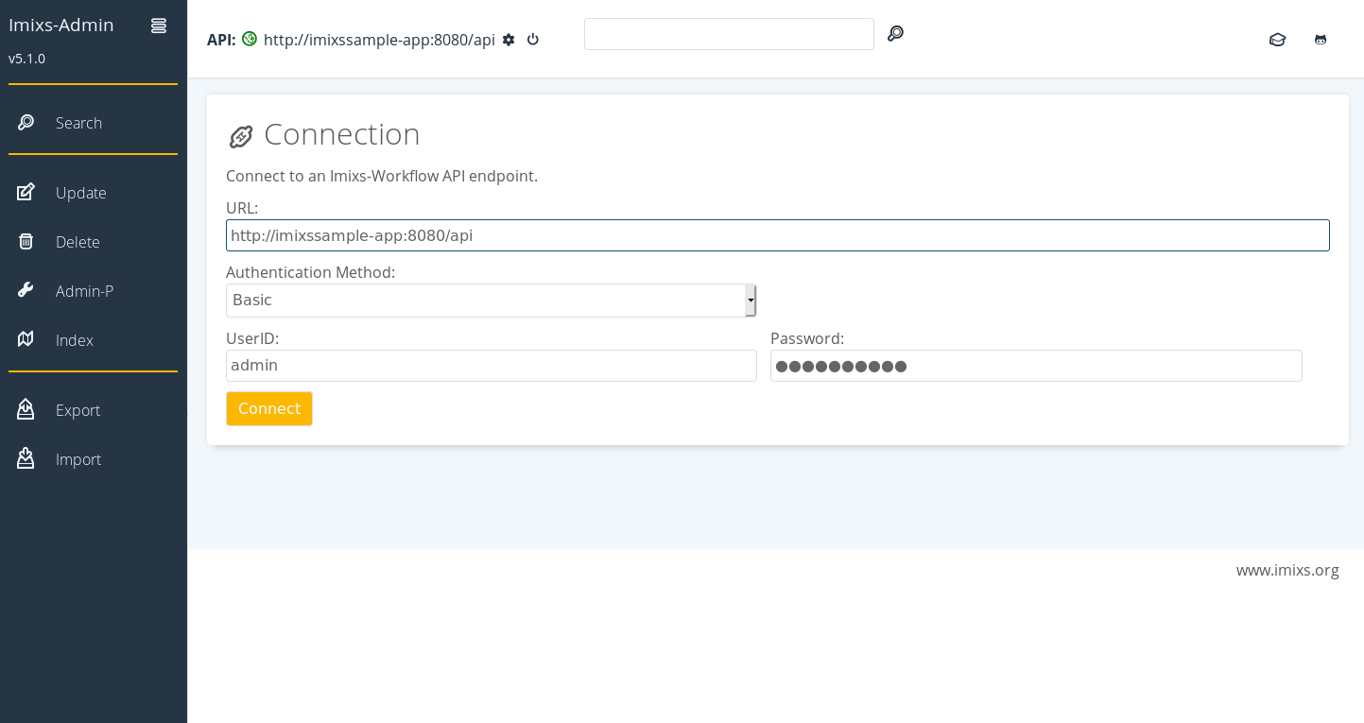Click the UserID input field
Viewport: 1364px width, 723px height.
[492, 366]
